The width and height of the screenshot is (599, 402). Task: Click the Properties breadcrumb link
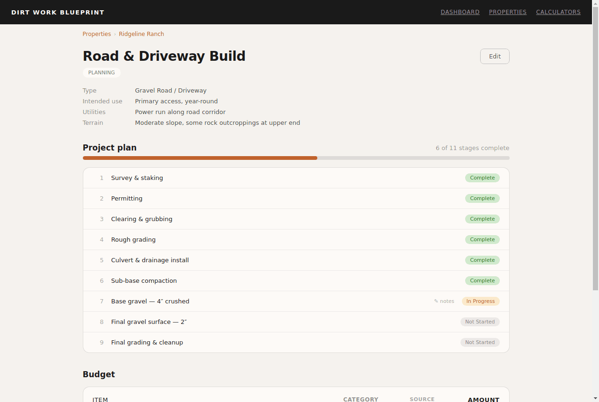tap(97, 34)
